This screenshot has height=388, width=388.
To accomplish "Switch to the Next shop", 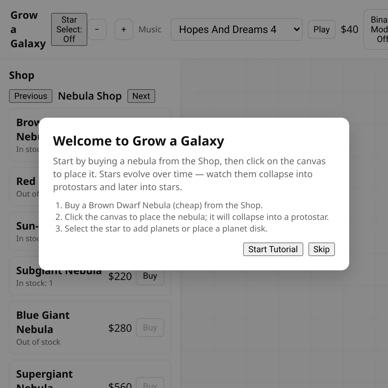I will (x=141, y=96).
